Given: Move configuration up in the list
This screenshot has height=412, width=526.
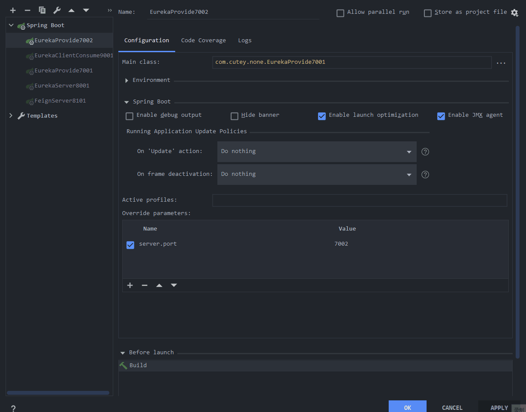Looking at the screenshot, I should click(x=71, y=10).
